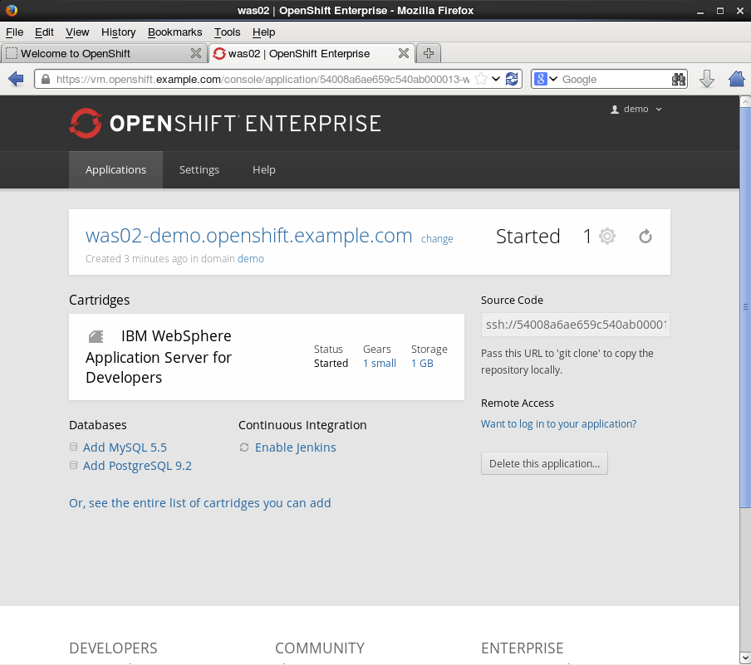
Task: Click the 'Started' application status text
Action: (528, 236)
